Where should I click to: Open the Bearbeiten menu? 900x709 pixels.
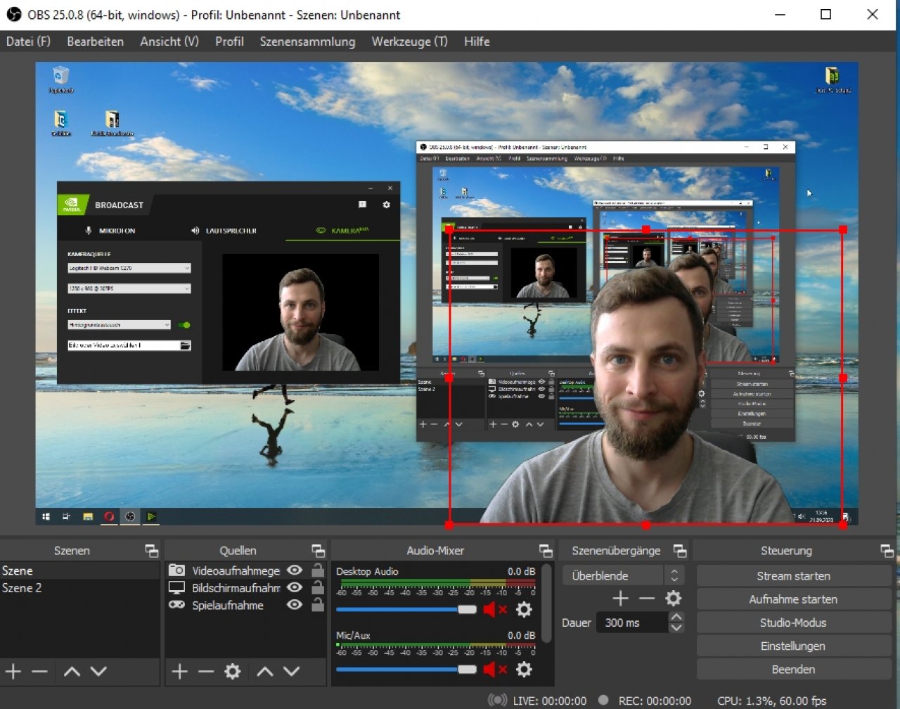95,41
